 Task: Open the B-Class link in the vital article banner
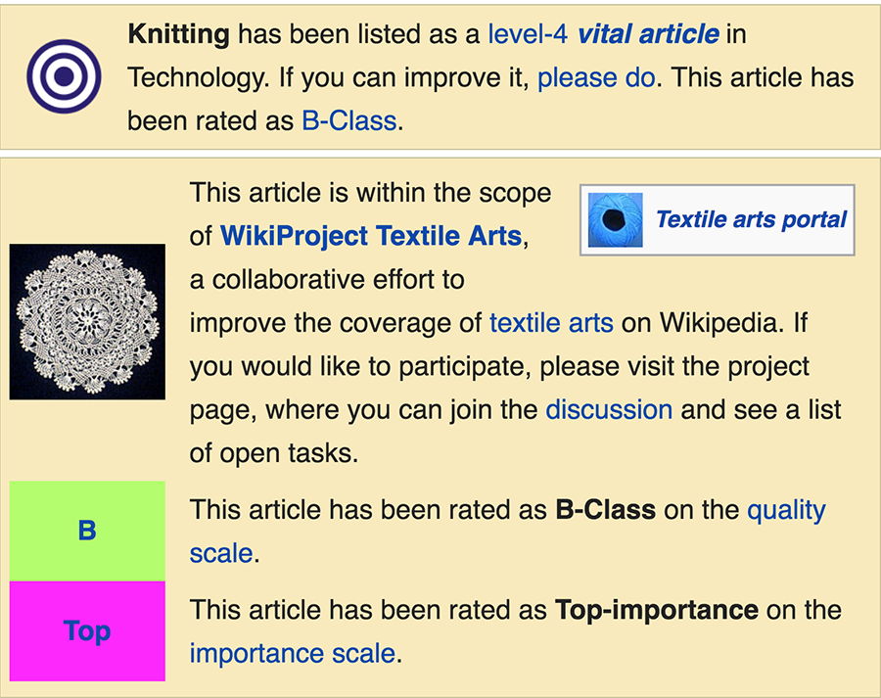(x=349, y=120)
